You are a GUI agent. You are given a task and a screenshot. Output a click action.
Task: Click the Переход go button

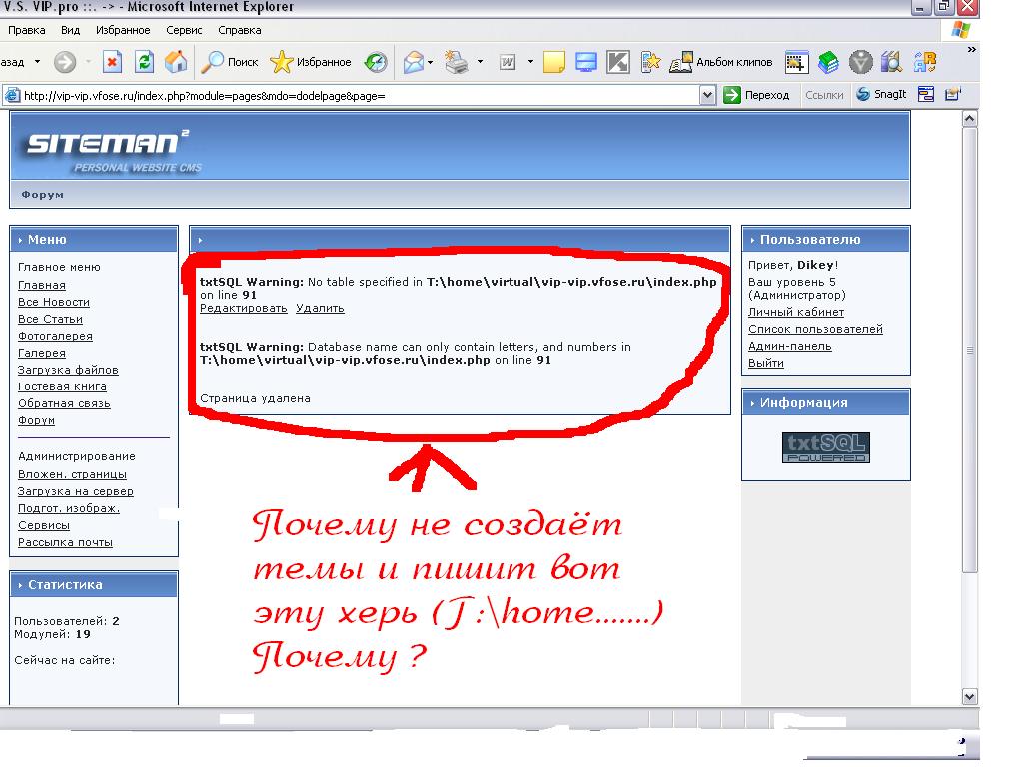click(x=756, y=95)
